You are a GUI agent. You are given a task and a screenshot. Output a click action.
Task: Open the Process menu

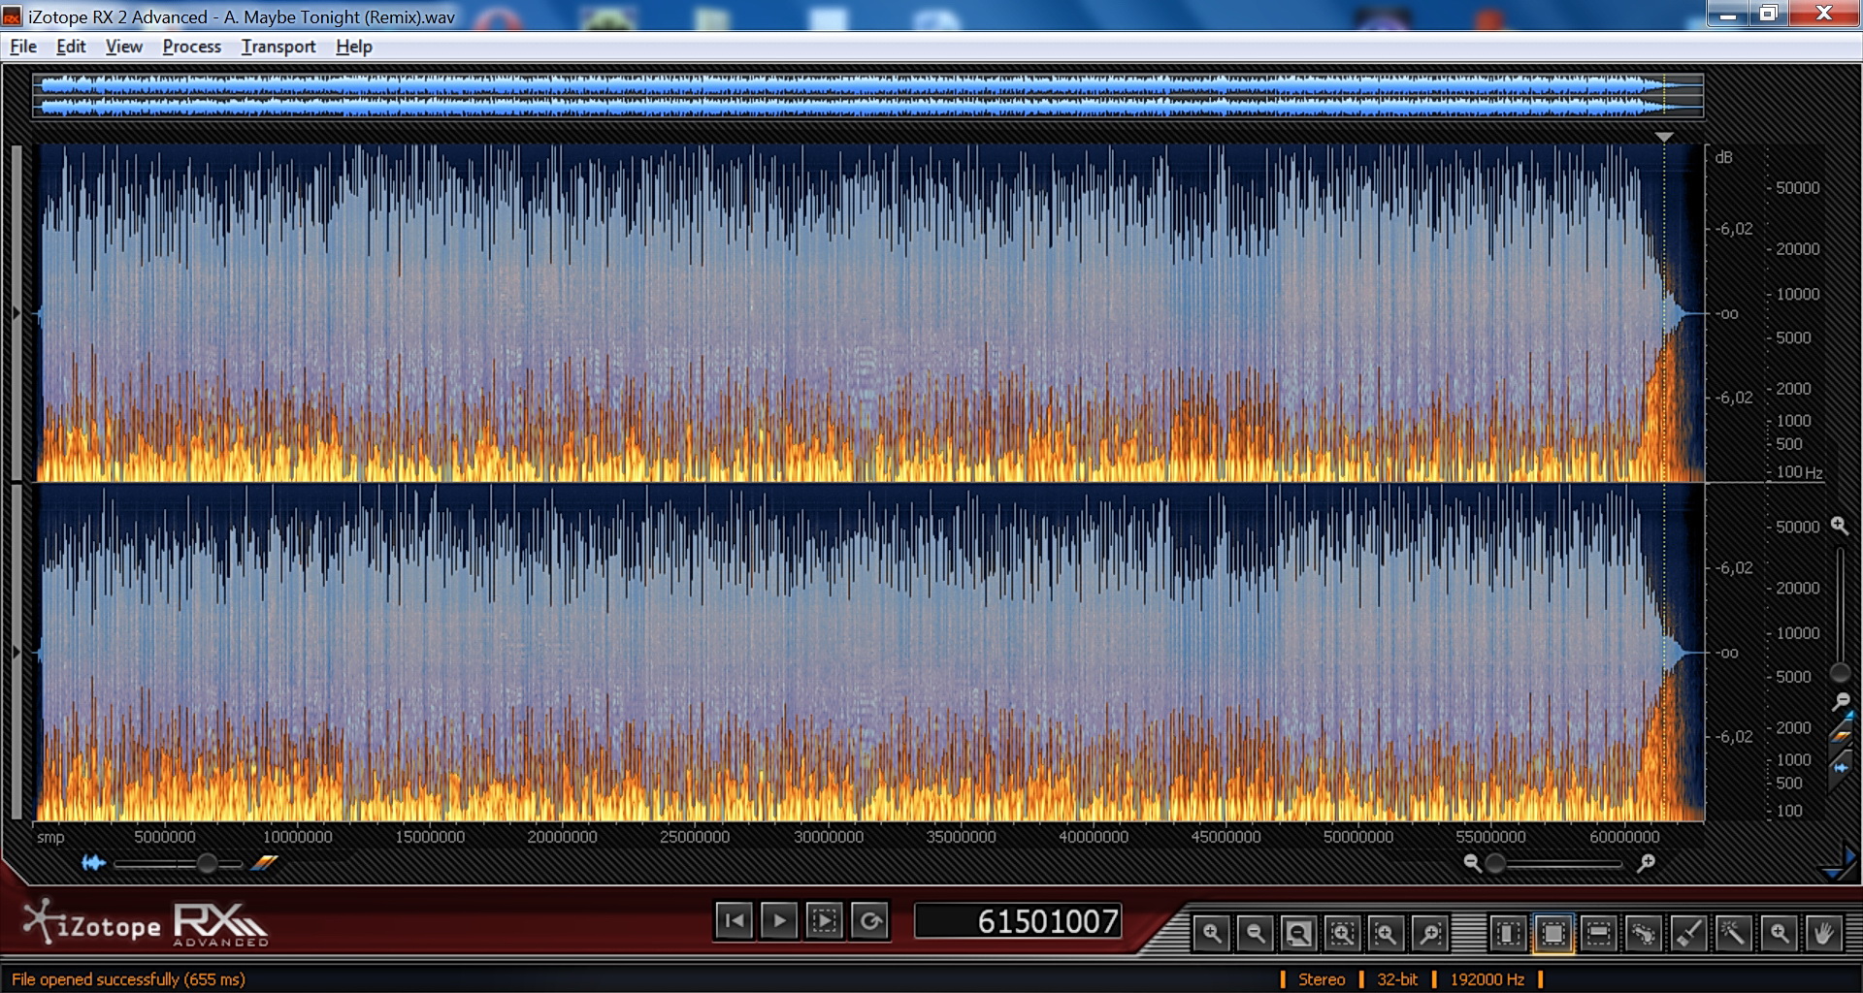click(x=191, y=47)
